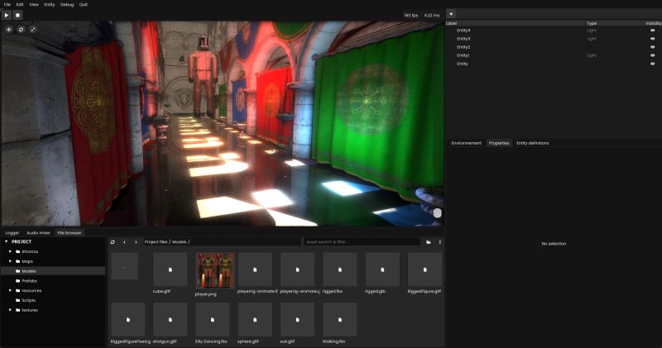Select the suit.gltf file icon
Image resolution: width=662 pixels, height=348 pixels.
point(297,319)
